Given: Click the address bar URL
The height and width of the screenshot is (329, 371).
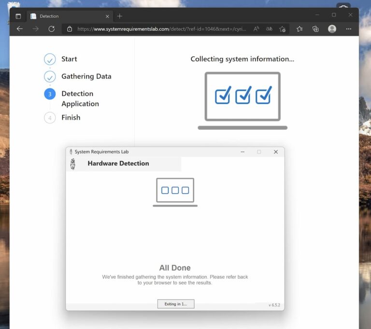Looking at the screenshot, I should coord(162,29).
